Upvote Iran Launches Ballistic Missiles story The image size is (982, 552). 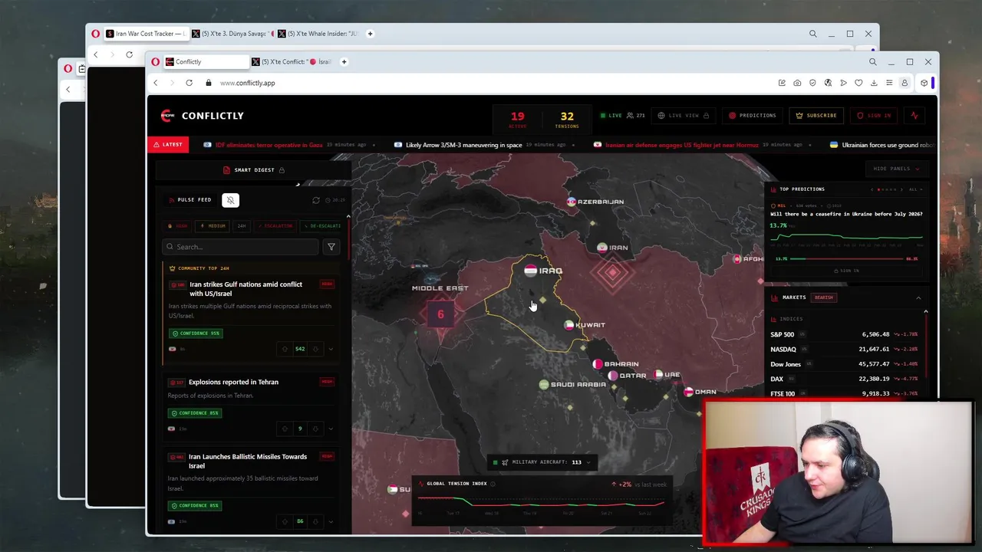point(285,521)
